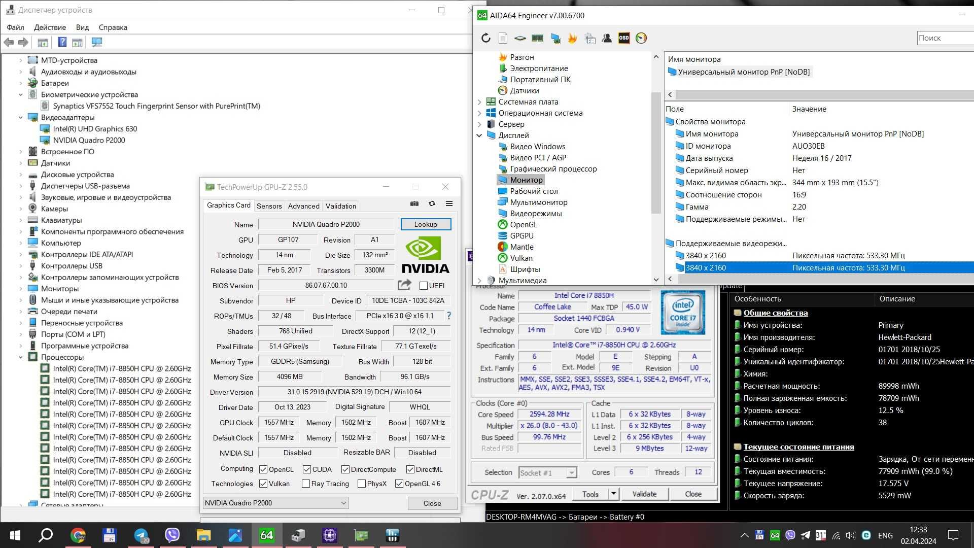974x548 pixels.
Task: Click the AIDA64 tree vertical scrollbar
Action: (x=656, y=152)
